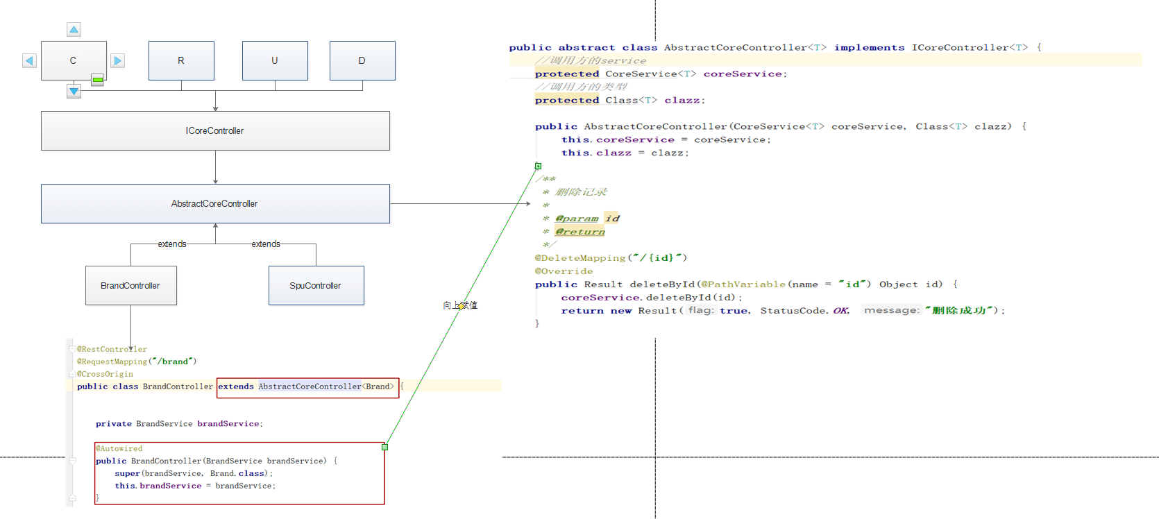This screenshot has height=519, width=1159.
Task: Select the D shape box
Action: [362, 60]
